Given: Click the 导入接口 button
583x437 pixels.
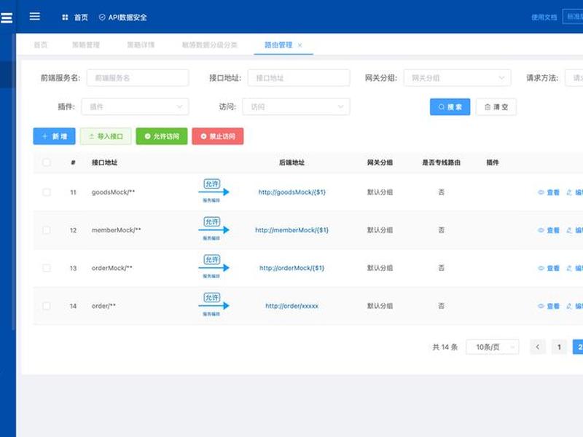Looking at the screenshot, I should pyautogui.click(x=106, y=136).
